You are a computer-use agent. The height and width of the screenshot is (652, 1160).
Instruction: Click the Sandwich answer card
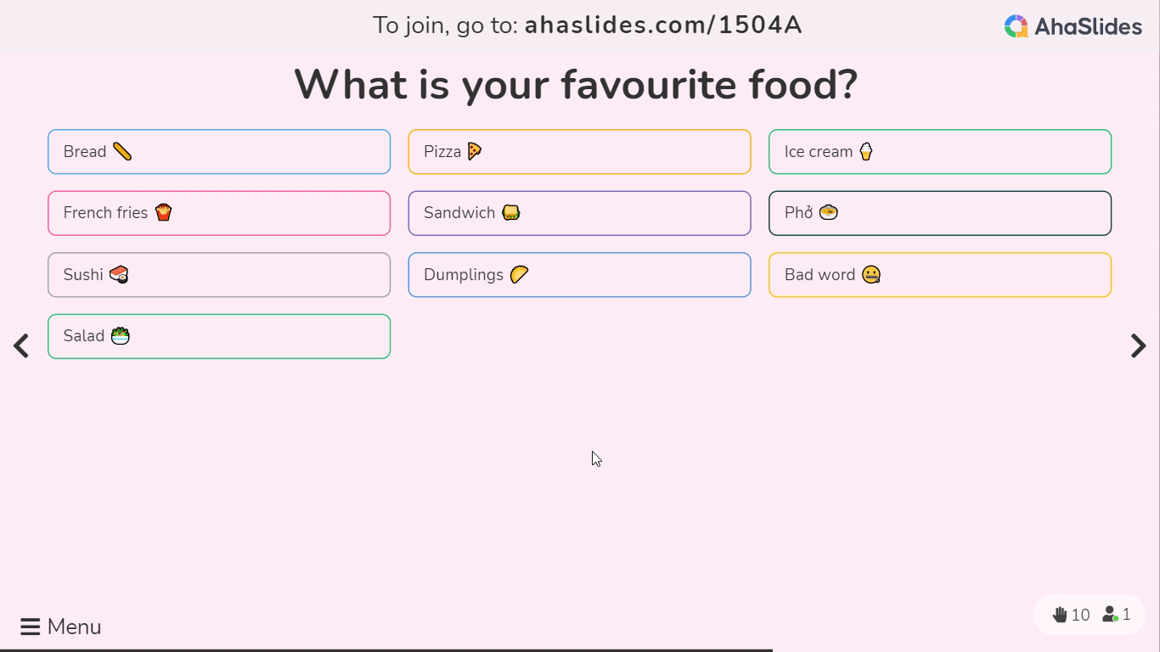[579, 213]
